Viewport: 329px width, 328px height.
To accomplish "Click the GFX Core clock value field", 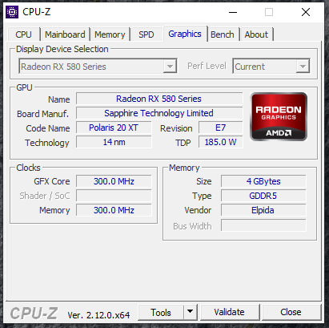I will 114,181.
